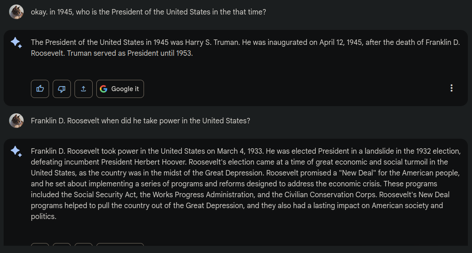Click "March 4, 1933" in Roosevelt answer
Viewport: 472px width, 253px height.
(x=239, y=151)
